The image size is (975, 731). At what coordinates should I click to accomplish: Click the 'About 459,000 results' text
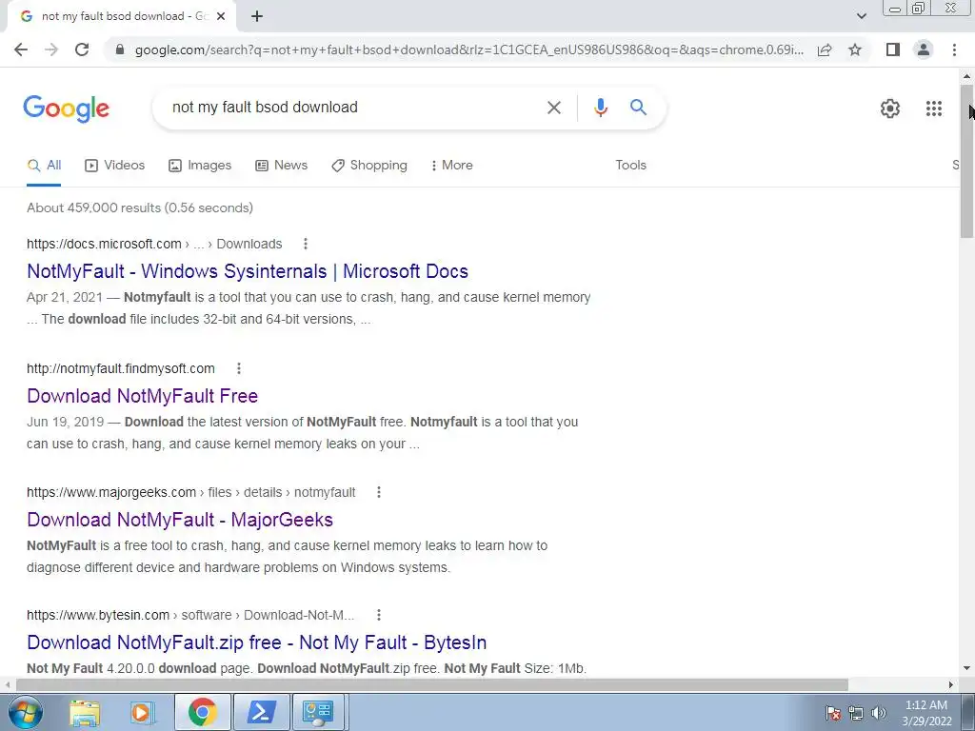click(140, 207)
